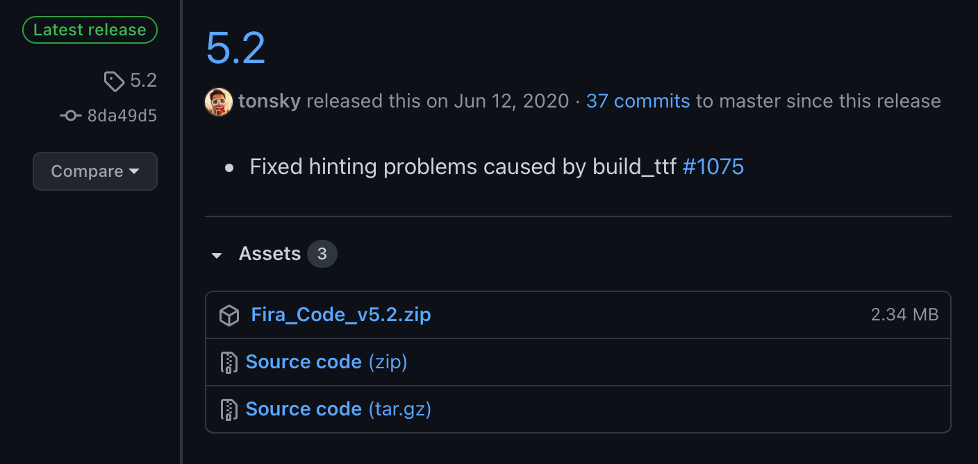Click the 3 assets count badge
The height and width of the screenshot is (464, 978).
[322, 253]
